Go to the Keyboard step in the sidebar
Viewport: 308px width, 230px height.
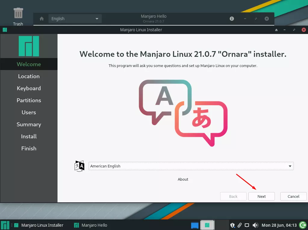(x=29, y=88)
